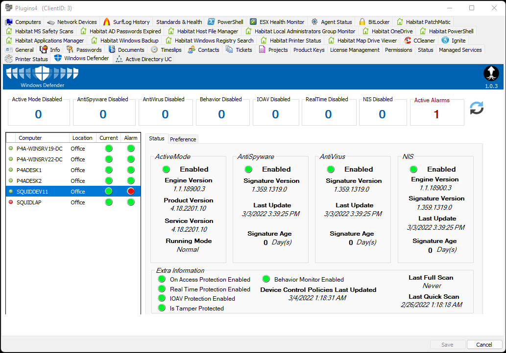Select the Status tab
Viewport: 506px width, 353px height.
(x=157, y=138)
